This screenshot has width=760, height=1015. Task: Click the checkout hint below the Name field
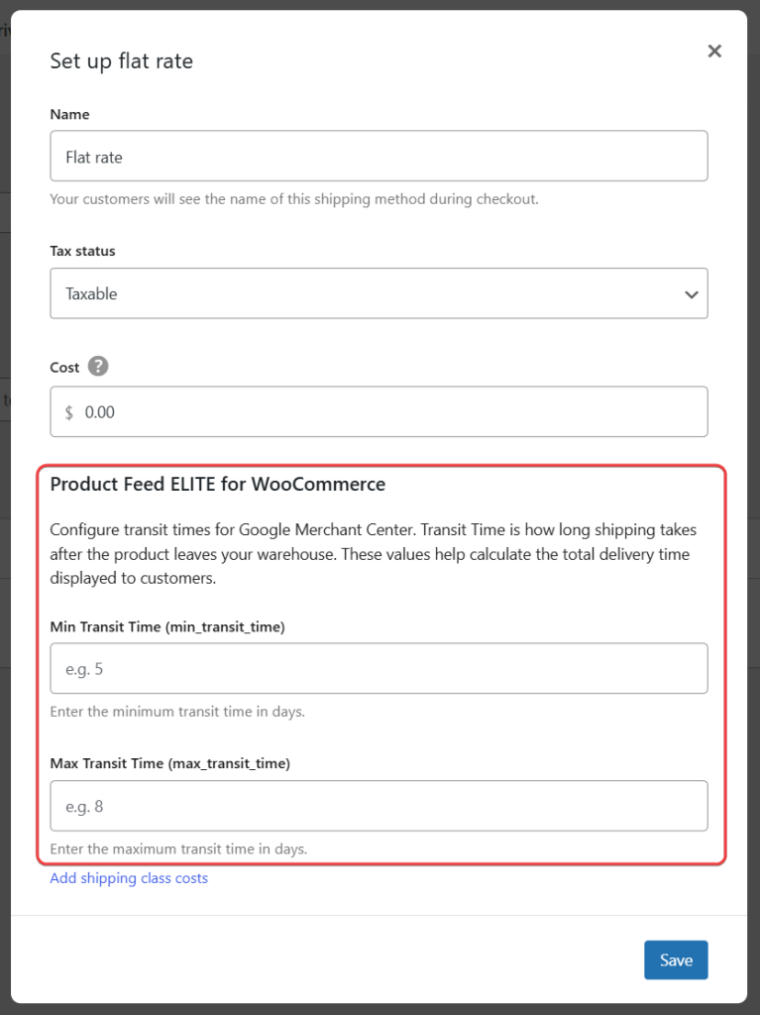(294, 198)
